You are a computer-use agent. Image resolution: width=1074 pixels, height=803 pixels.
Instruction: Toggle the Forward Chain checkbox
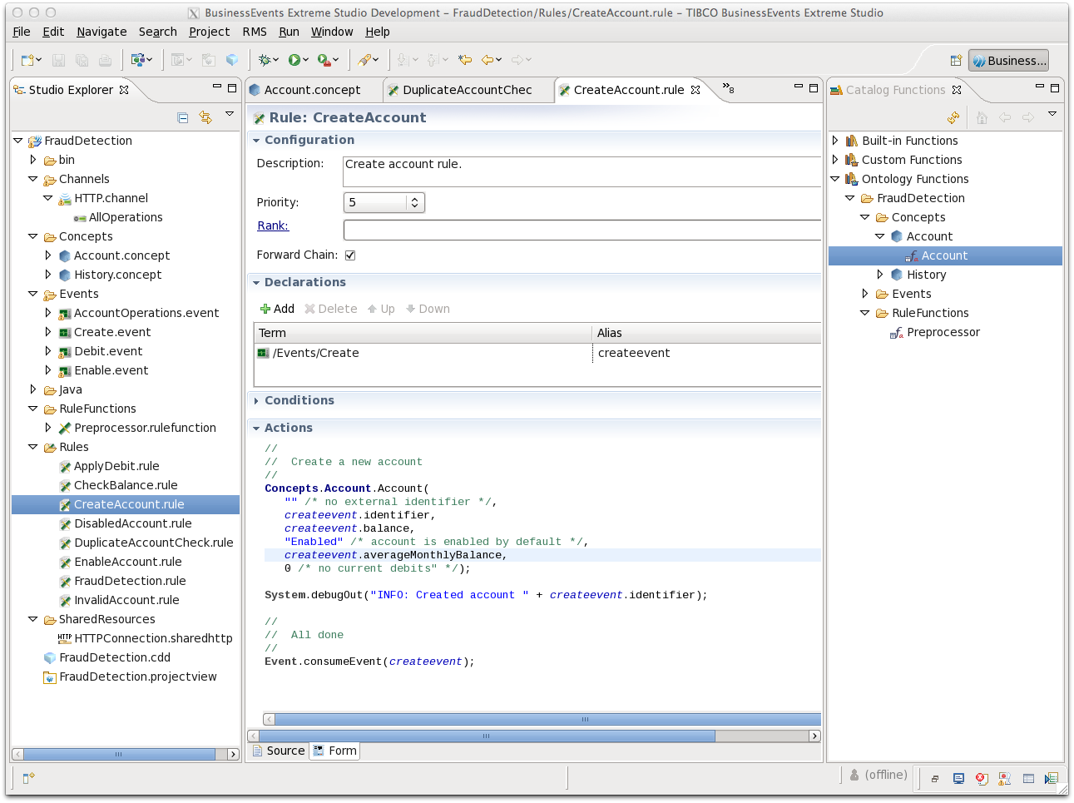coord(350,255)
